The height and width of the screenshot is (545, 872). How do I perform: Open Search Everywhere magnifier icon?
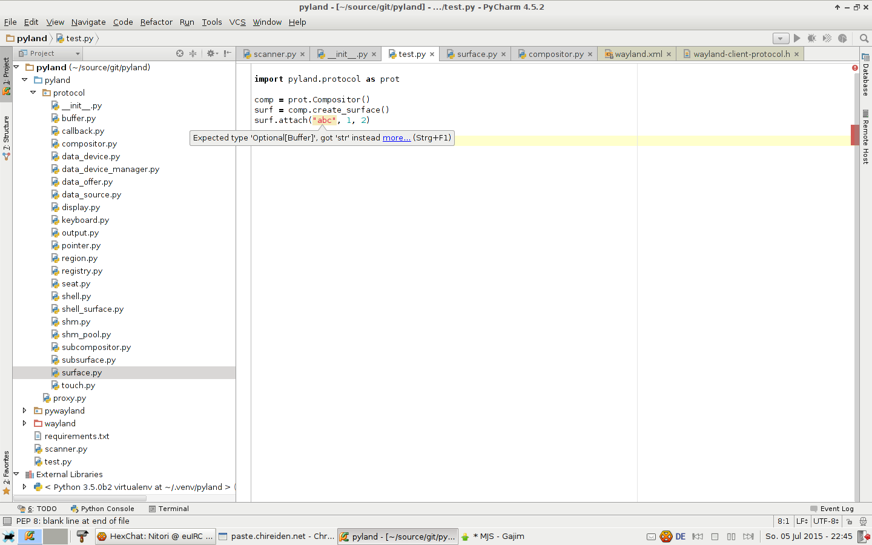point(864,38)
